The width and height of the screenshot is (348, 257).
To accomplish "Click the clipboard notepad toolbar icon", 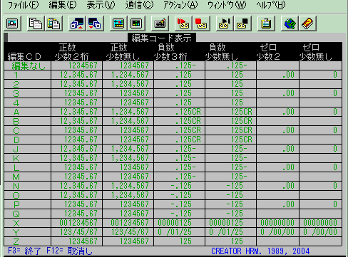I will [266, 23].
